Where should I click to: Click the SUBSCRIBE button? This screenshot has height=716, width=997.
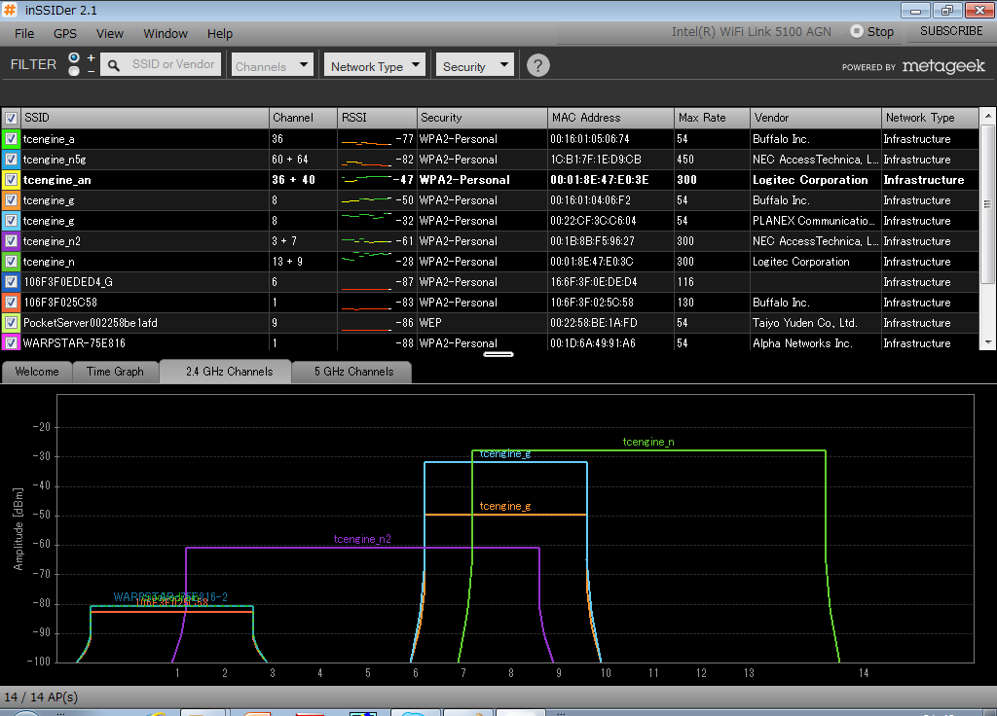[951, 31]
